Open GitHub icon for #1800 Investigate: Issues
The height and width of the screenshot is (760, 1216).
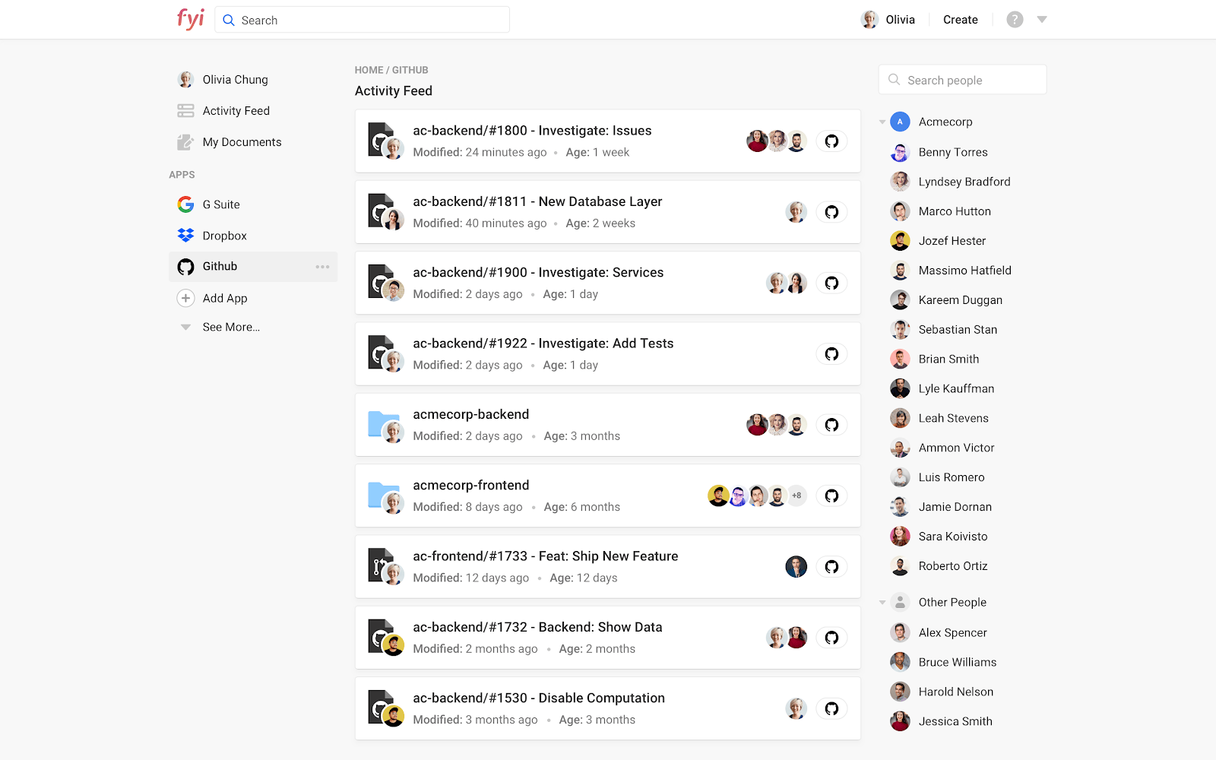tap(831, 141)
